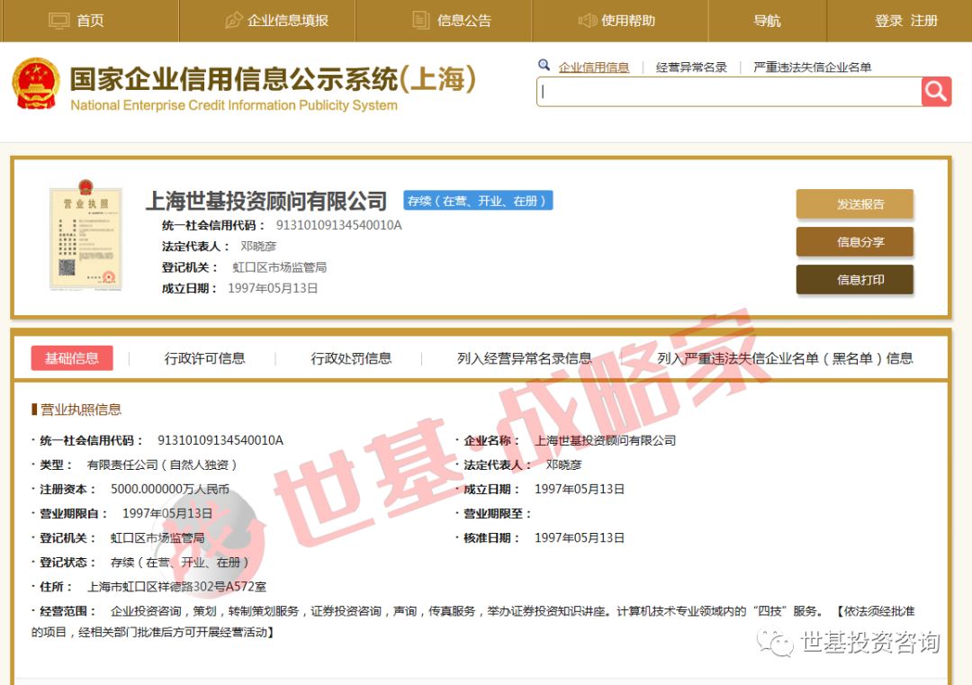Select the 经营异常名录 search category
The width and height of the screenshot is (972, 685).
(691, 67)
